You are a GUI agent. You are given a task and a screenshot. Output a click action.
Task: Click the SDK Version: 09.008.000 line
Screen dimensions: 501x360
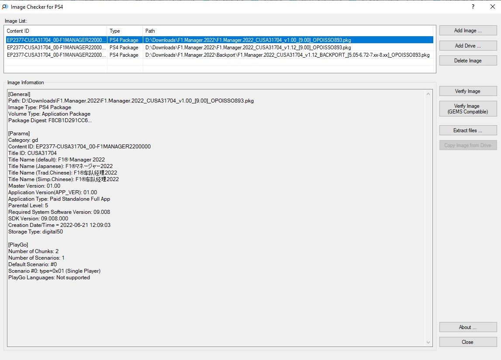38,219
